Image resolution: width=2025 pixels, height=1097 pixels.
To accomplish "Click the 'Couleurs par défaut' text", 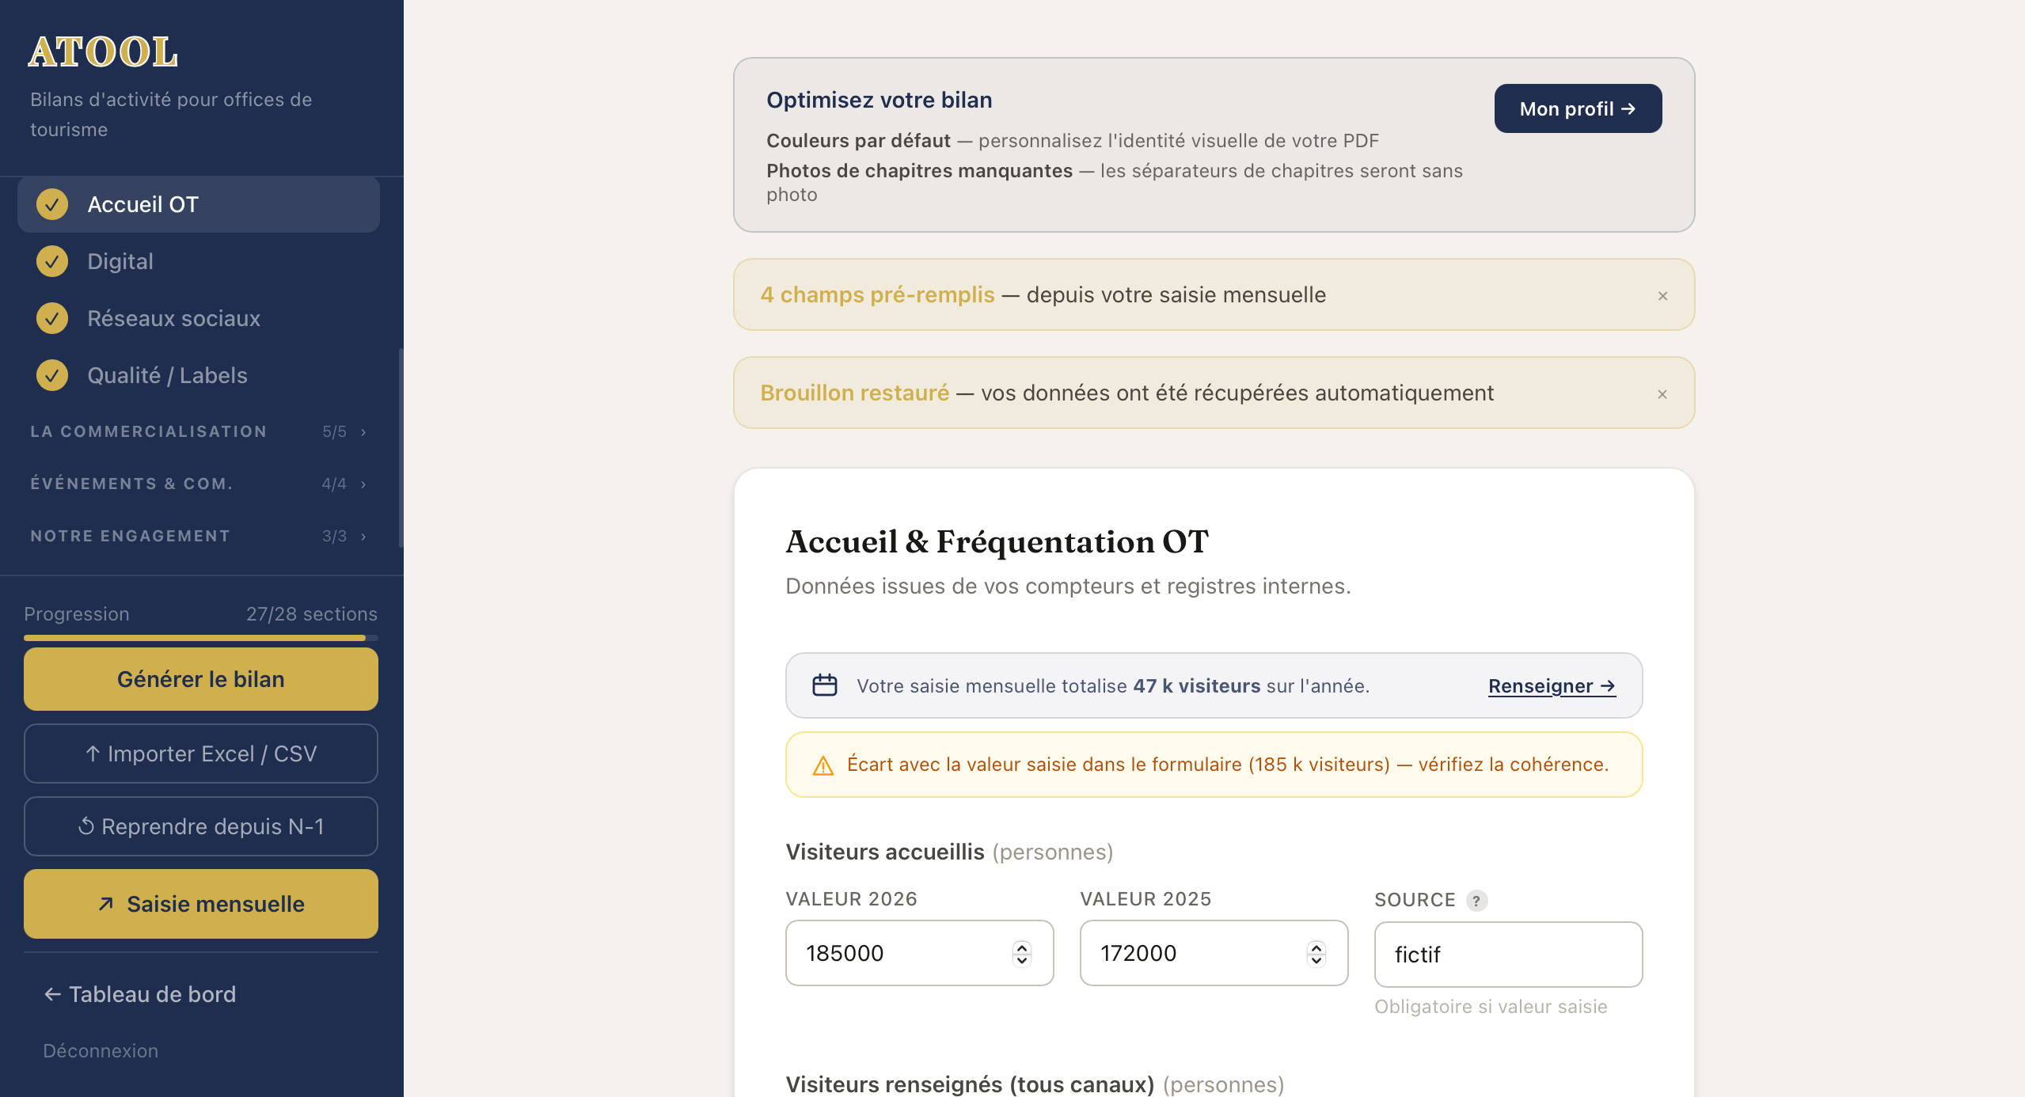I will 858,141.
